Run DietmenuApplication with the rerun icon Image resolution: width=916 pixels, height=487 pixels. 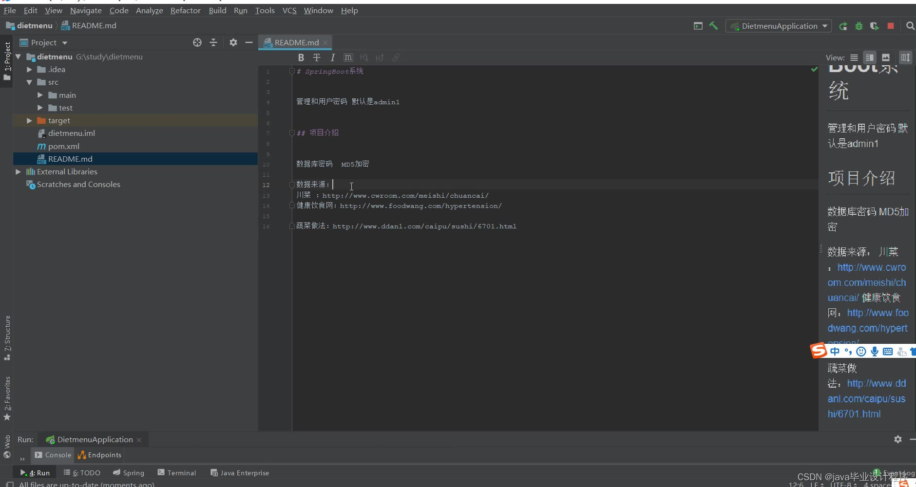click(x=843, y=26)
